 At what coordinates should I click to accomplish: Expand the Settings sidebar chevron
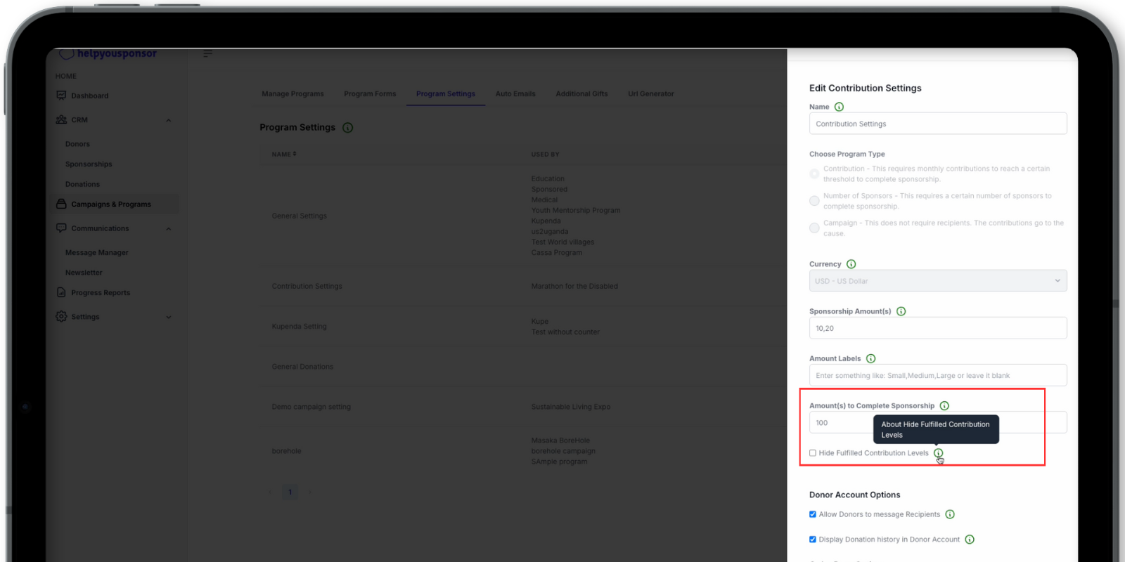169,317
